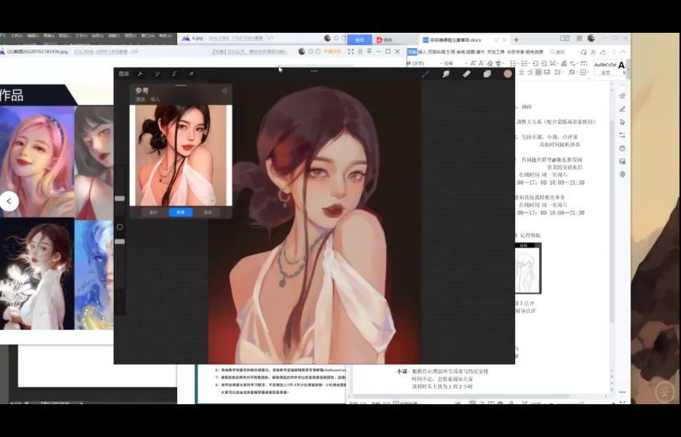Click the clear formatting icon in WPS

coord(490,63)
